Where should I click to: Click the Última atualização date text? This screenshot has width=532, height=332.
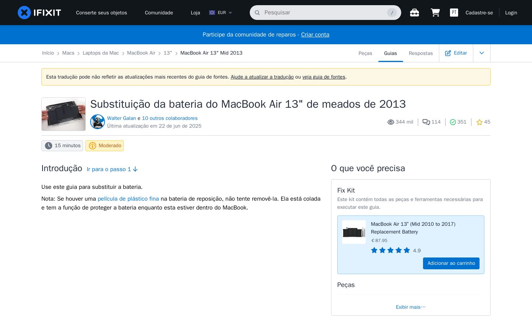click(x=154, y=126)
